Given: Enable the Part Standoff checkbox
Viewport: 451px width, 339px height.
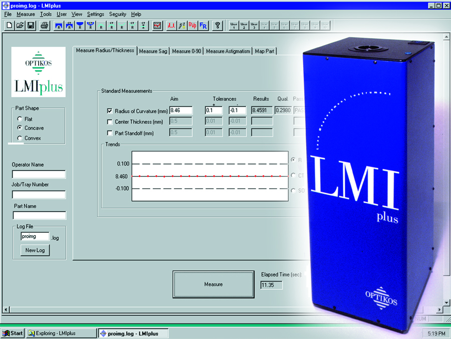Looking at the screenshot, I should click(110, 133).
